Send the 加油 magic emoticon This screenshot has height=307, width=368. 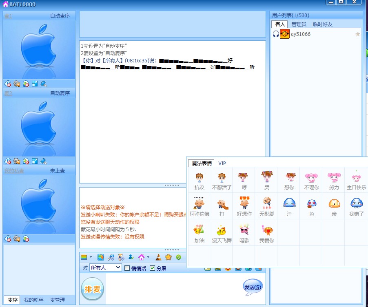pyautogui.click(x=199, y=233)
